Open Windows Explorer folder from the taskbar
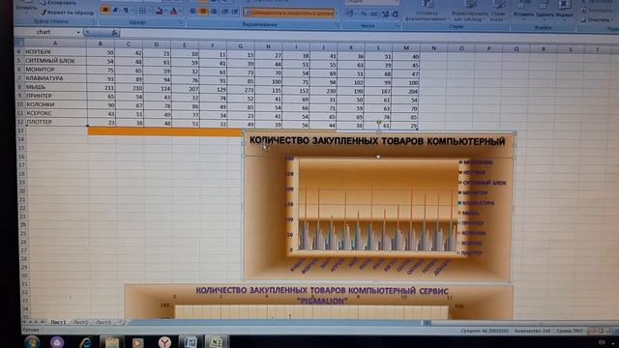Screen dimensions: 619x348 pos(112,342)
